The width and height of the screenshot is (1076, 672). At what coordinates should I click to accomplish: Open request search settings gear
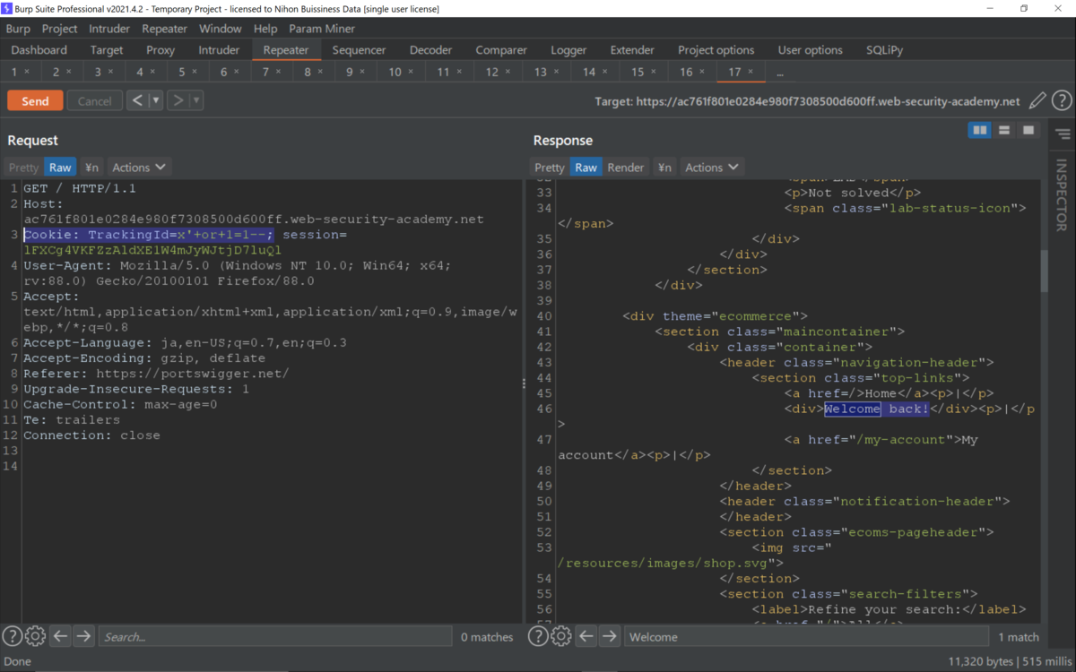(x=35, y=636)
